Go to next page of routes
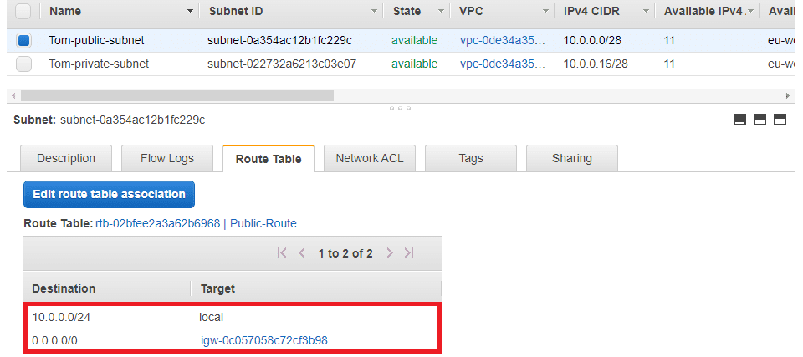This screenshot has width=803, height=357. pyautogui.click(x=389, y=253)
